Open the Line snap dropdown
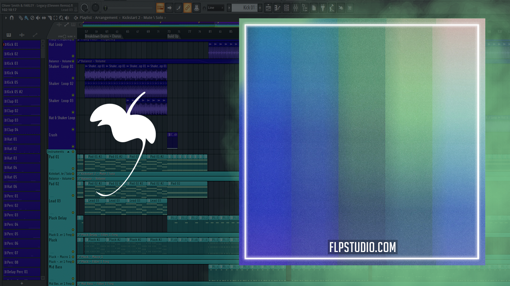 [x=215, y=8]
